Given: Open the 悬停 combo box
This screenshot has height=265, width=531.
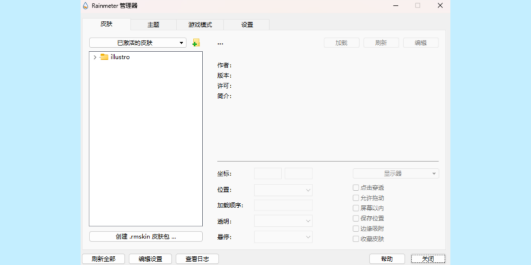Looking at the screenshot, I should [x=283, y=237].
